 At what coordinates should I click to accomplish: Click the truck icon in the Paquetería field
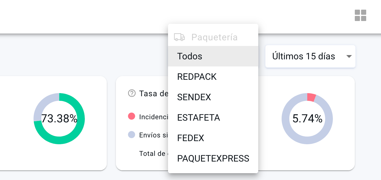click(179, 37)
